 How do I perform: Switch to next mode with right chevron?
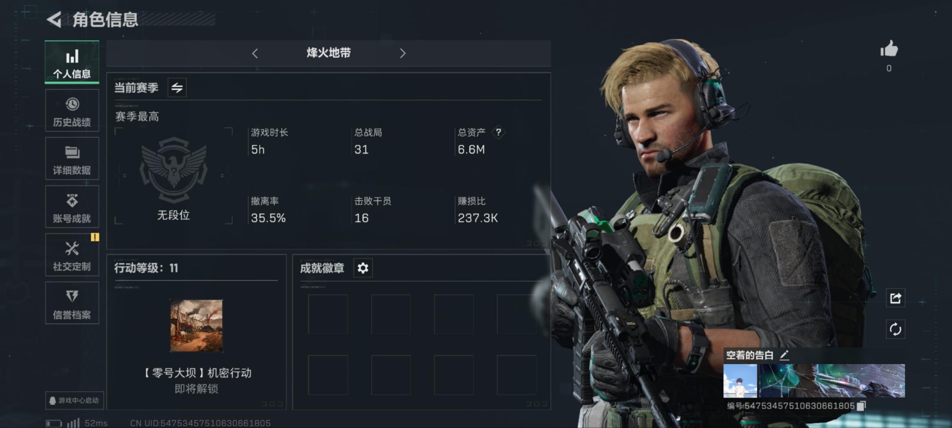(403, 53)
